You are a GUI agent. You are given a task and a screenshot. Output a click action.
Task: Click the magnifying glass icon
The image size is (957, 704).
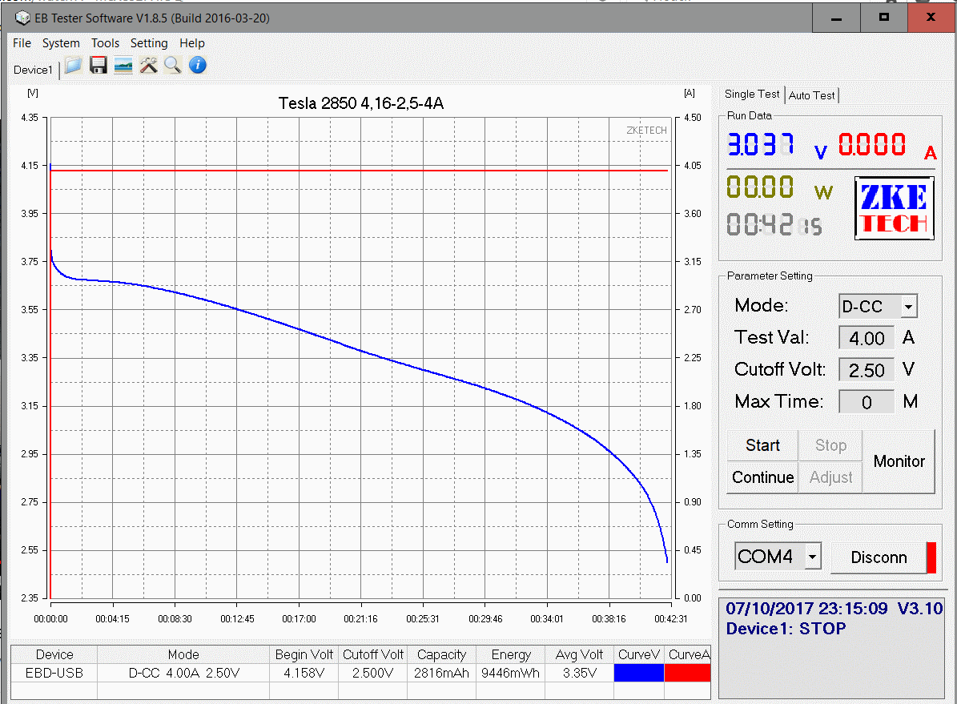(173, 66)
